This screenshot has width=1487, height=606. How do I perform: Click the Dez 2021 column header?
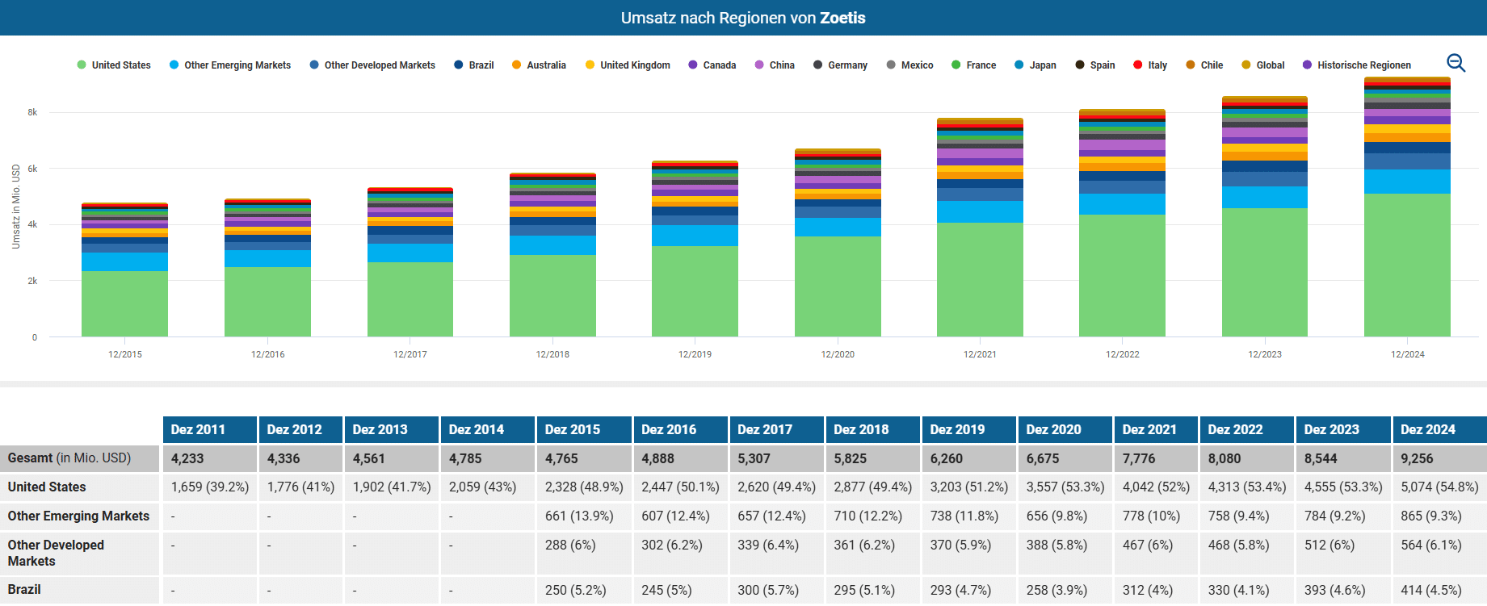click(1156, 429)
